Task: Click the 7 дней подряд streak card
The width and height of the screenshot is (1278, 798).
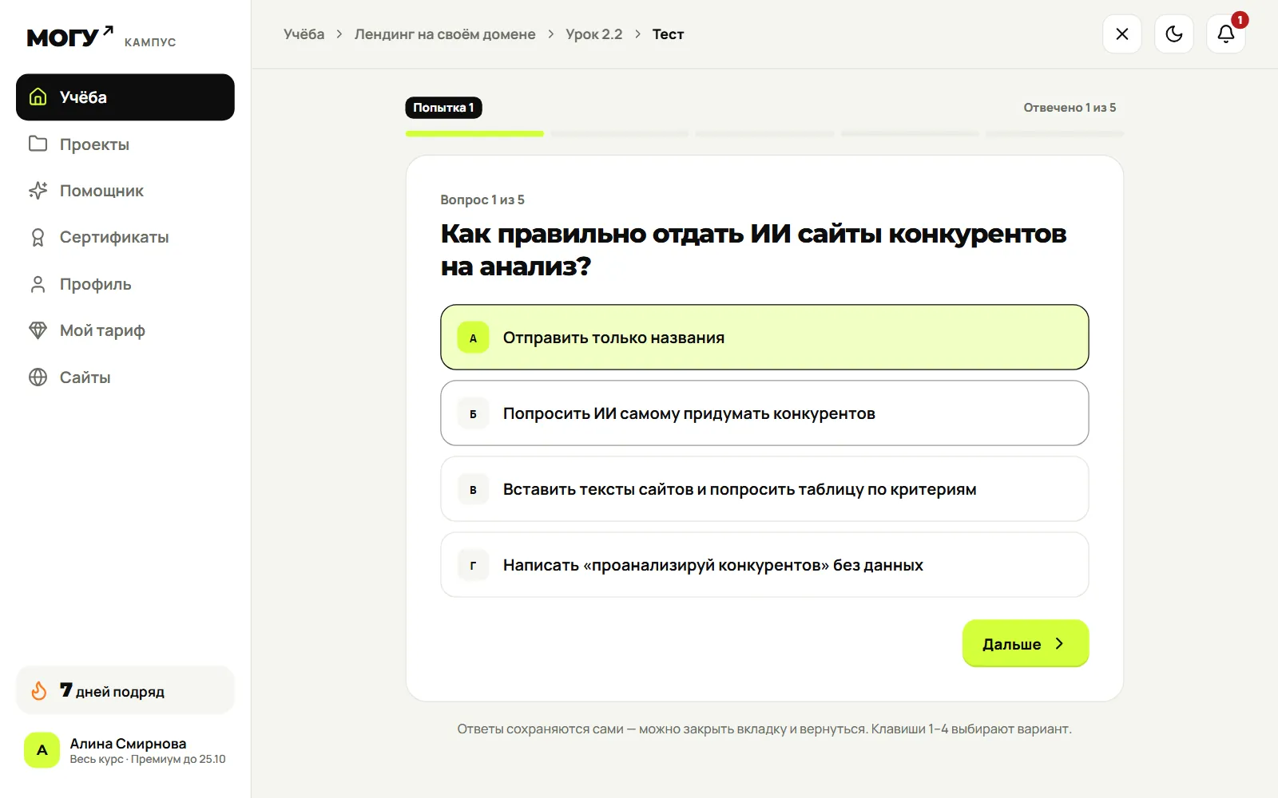Action: 125,690
